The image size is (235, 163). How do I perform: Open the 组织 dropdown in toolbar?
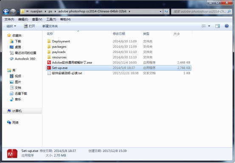pyautogui.click(x=11, y=26)
